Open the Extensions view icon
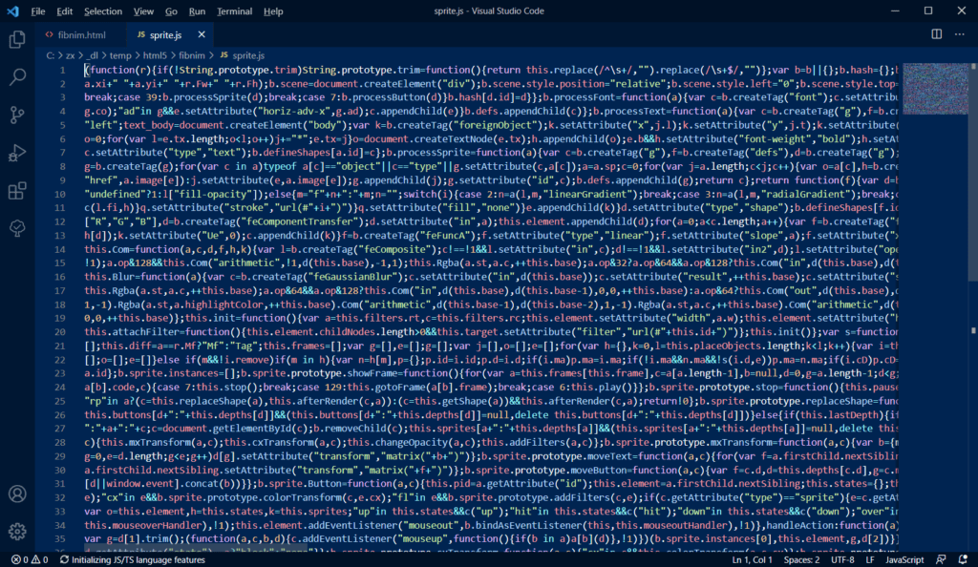978x567 pixels. click(15, 188)
